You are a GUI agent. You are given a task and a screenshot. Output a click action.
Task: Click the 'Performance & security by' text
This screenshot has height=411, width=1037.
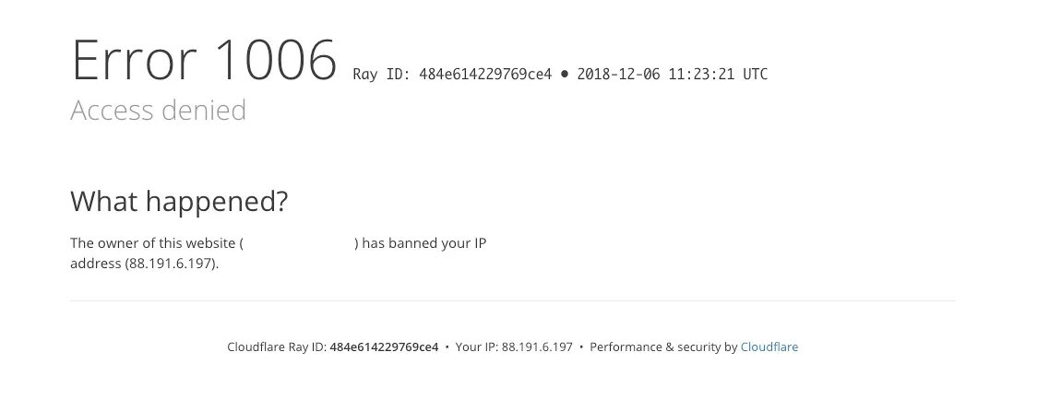[663, 346]
